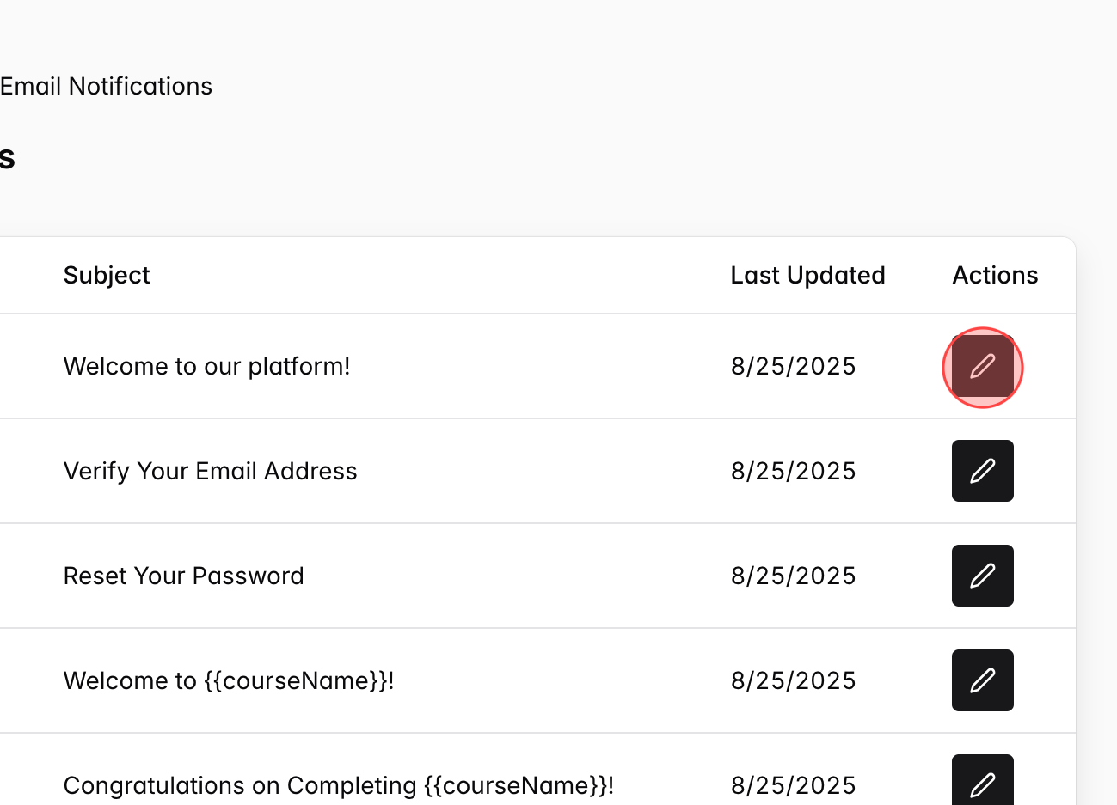This screenshot has width=1117, height=805.
Task: Go to Email Notifications breadcrumb
Action: tap(106, 87)
